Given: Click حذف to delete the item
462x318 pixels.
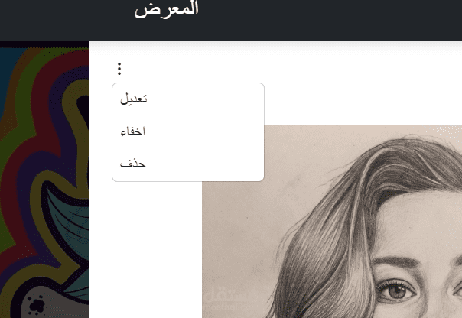Looking at the screenshot, I should [132, 164].
